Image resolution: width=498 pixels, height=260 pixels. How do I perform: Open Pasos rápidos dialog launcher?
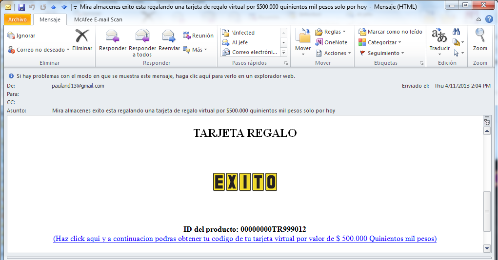[286, 63]
